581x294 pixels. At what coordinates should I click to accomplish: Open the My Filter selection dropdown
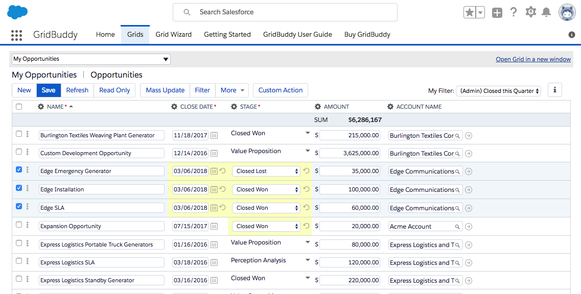[498, 91]
